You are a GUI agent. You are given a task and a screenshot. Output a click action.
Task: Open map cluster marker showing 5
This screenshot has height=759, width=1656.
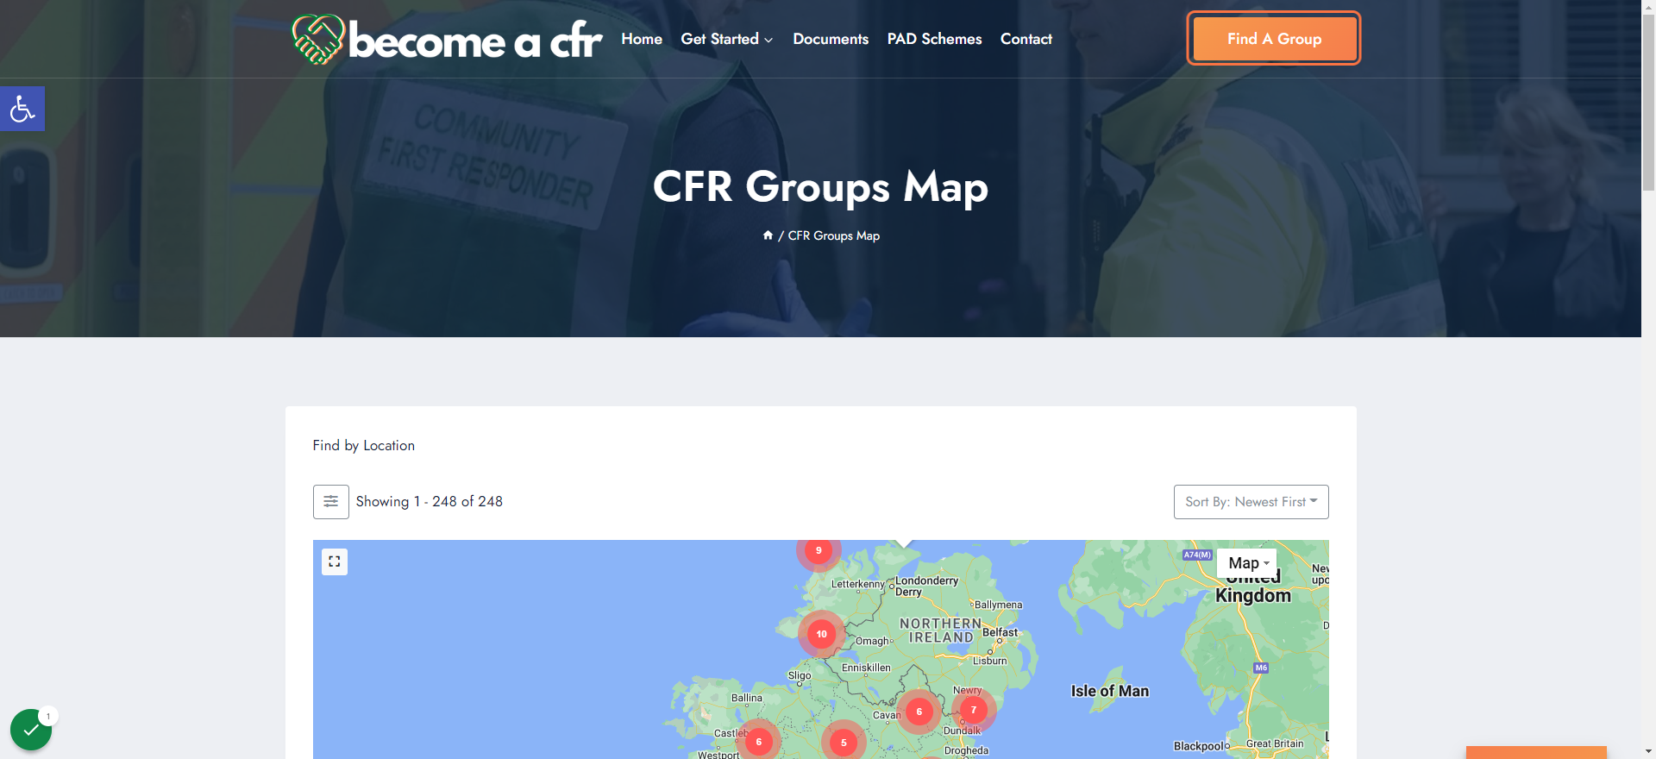coord(844,743)
